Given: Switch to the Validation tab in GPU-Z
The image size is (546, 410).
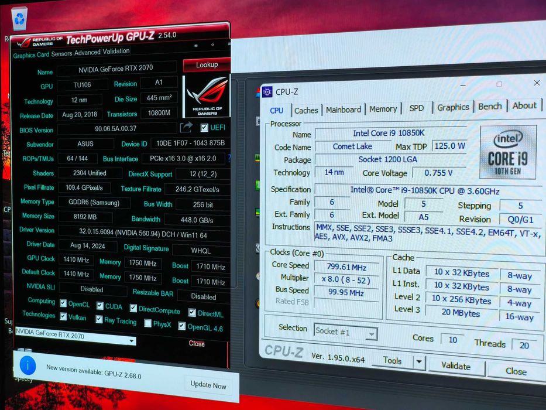Looking at the screenshot, I should click(116, 51).
